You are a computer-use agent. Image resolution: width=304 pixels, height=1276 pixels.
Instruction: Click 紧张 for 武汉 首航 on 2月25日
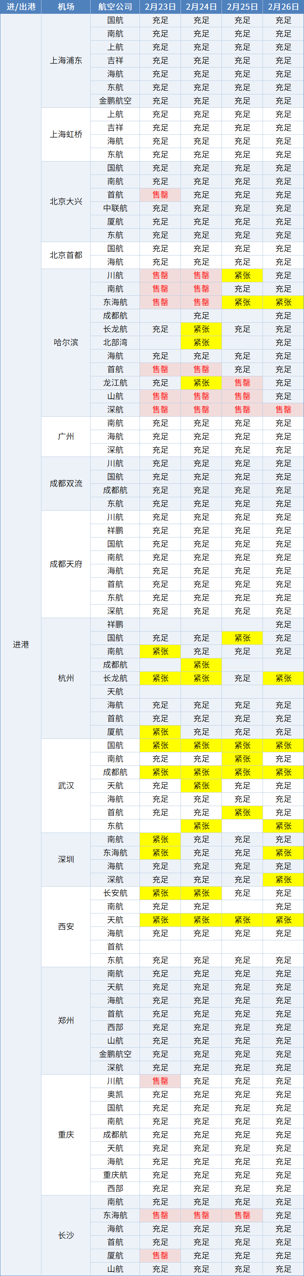click(242, 812)
